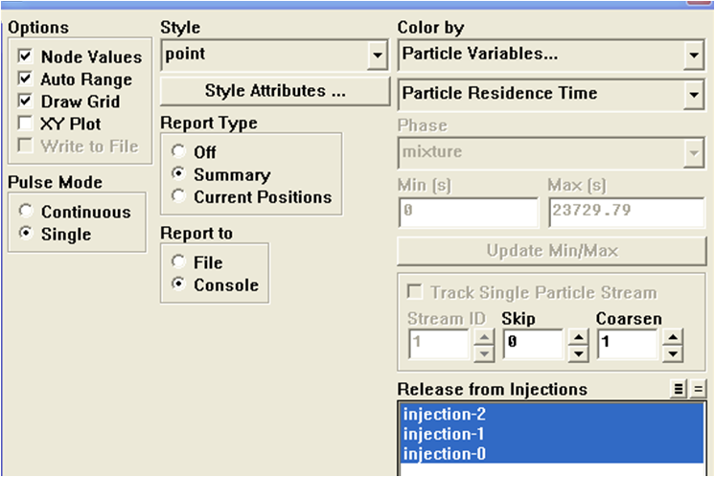The width and height of the screenshot is (715, 477).
Task: Disable the Auto Range option
Action: [25, 79]
